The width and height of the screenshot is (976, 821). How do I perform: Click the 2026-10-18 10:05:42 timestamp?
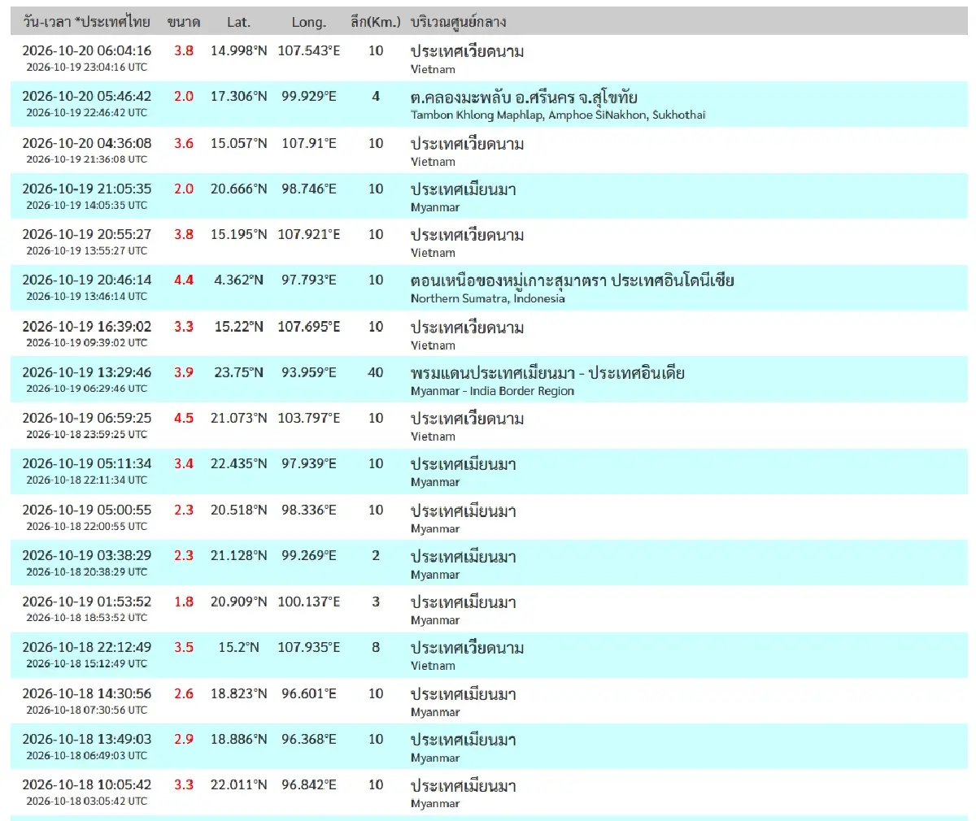[x=87, y=784]
